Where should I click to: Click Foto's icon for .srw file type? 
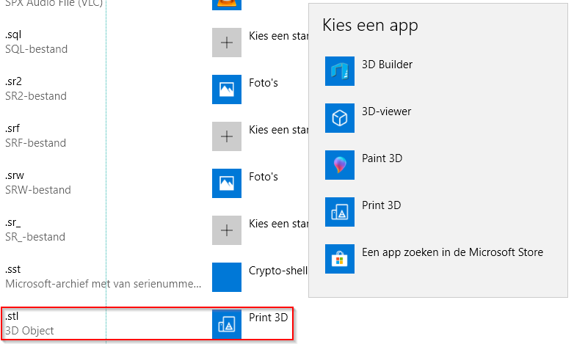(x=227, y=183)
